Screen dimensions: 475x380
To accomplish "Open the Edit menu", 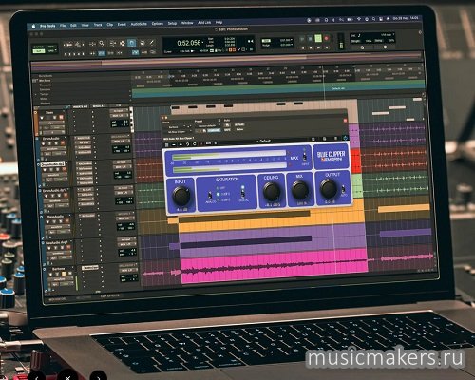I will point(73,25).
